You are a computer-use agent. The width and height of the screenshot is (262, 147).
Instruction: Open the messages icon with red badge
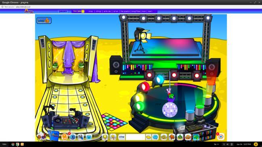[220, 137]
